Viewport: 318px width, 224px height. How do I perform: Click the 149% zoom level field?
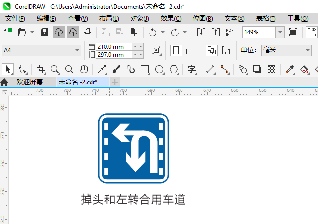[x=259, y=32]
